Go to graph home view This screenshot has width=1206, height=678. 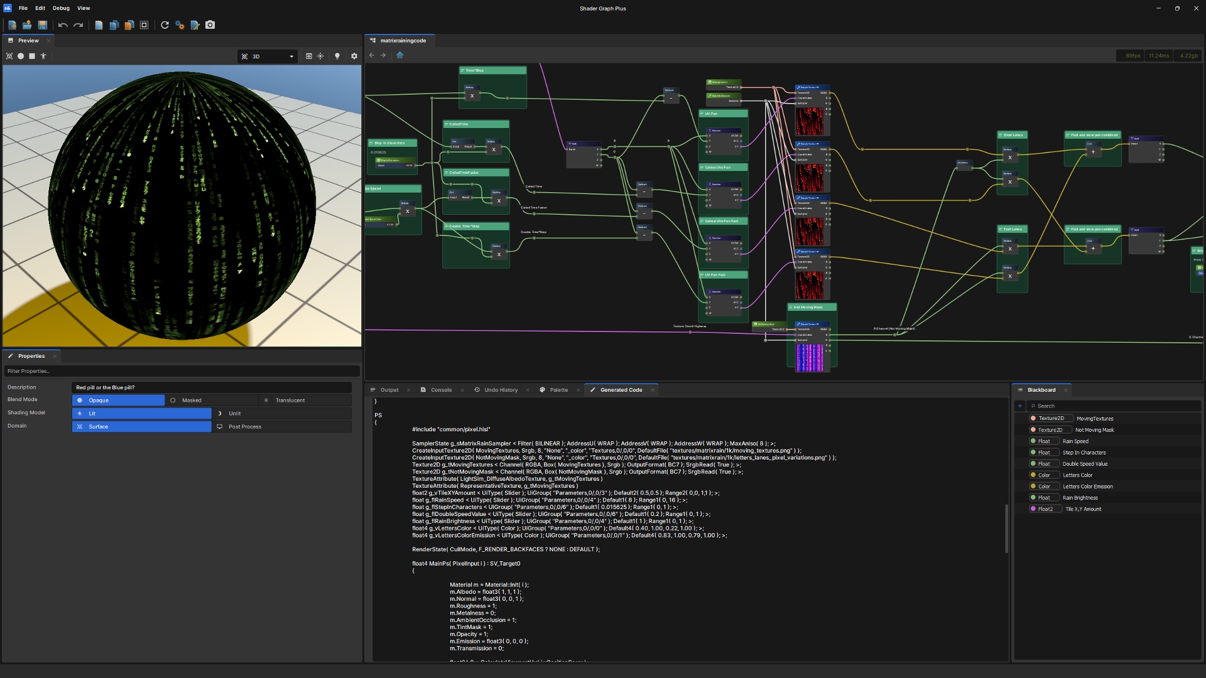click(x=400, y=55)
